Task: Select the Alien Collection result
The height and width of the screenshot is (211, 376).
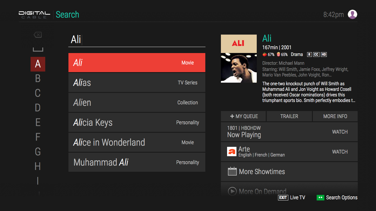Action: click(137, 103)
